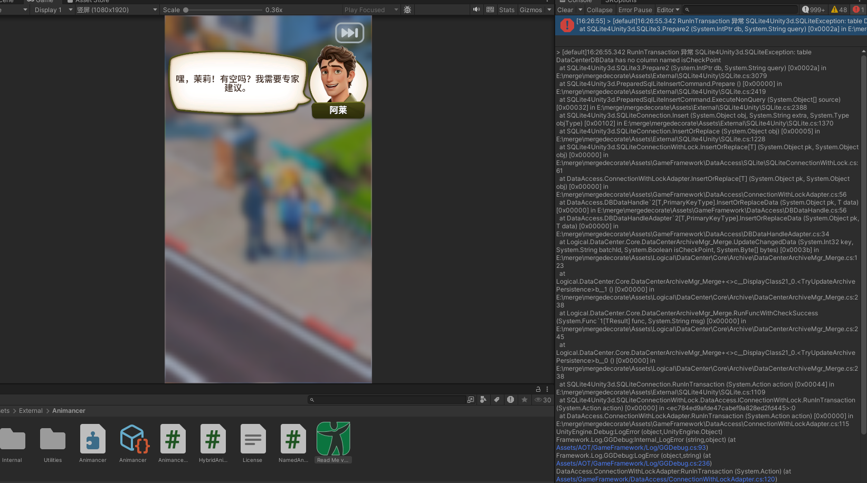Screen dimensions: 867x483
Task: Clear the console log
Action: click(565, 9)
